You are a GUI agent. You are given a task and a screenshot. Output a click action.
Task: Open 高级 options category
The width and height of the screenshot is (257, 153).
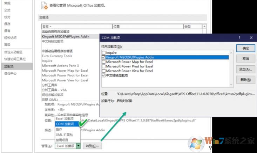(x=7, y=45)
